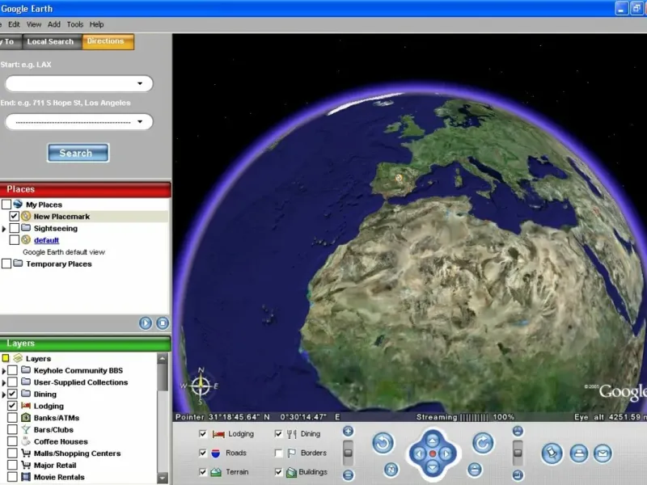Image resolution: width=647 pixels, height=485 pixels.
Task: Enable the Borders checkbox
Action: pyautogui.click(x=280, y=453)
